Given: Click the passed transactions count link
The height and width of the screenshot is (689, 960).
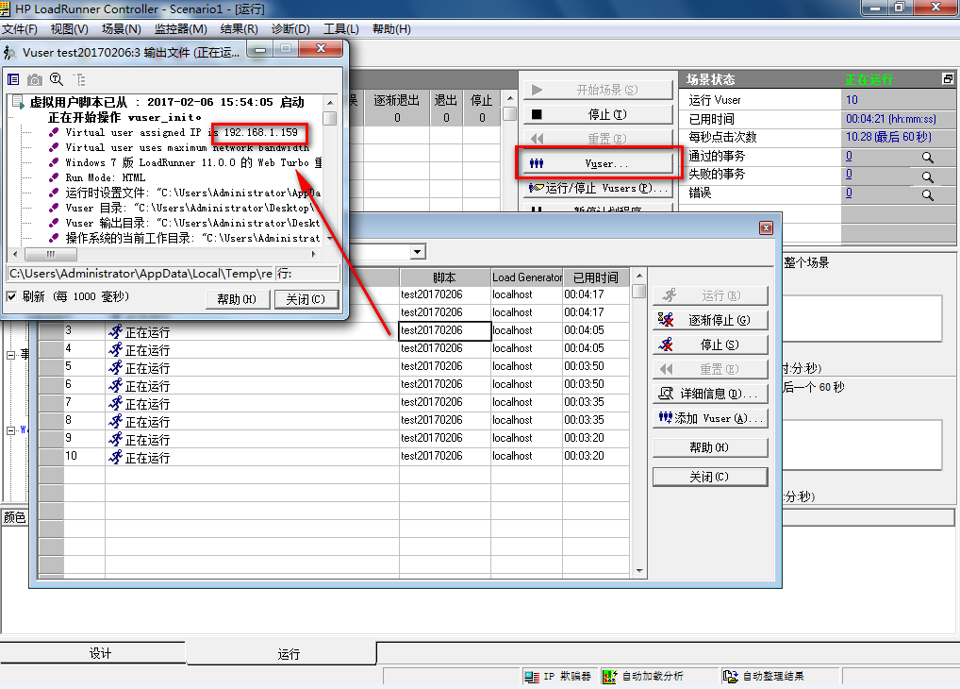Looking at the screenshot, I should click(849, 157).
